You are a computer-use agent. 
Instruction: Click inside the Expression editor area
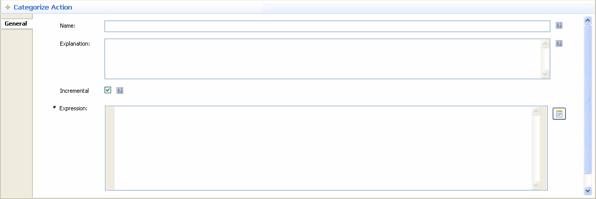[x=323, y=148]
